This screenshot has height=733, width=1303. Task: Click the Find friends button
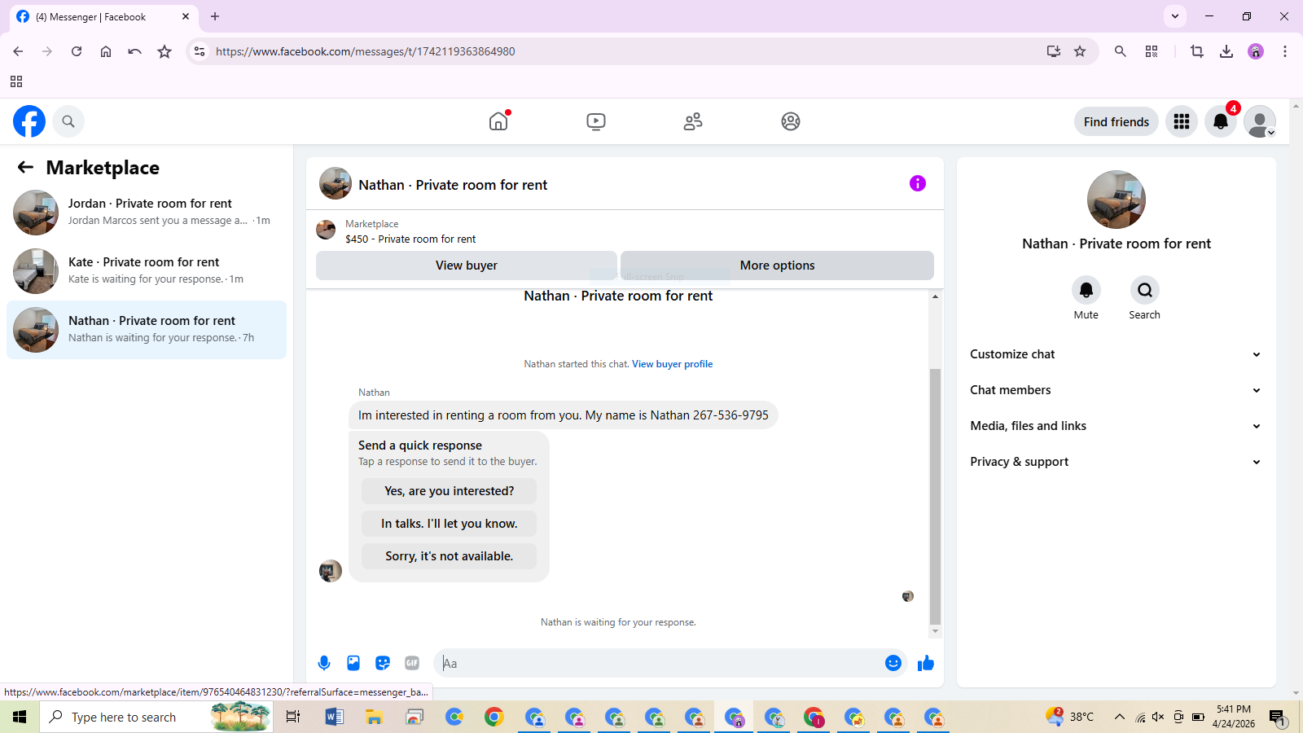1117,121
